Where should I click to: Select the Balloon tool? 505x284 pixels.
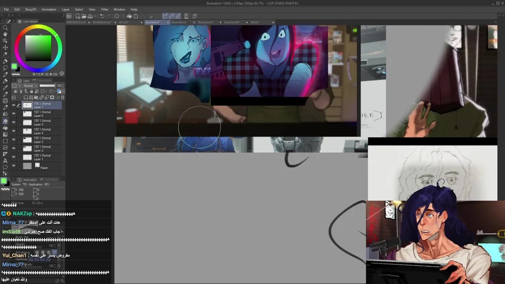5,167
